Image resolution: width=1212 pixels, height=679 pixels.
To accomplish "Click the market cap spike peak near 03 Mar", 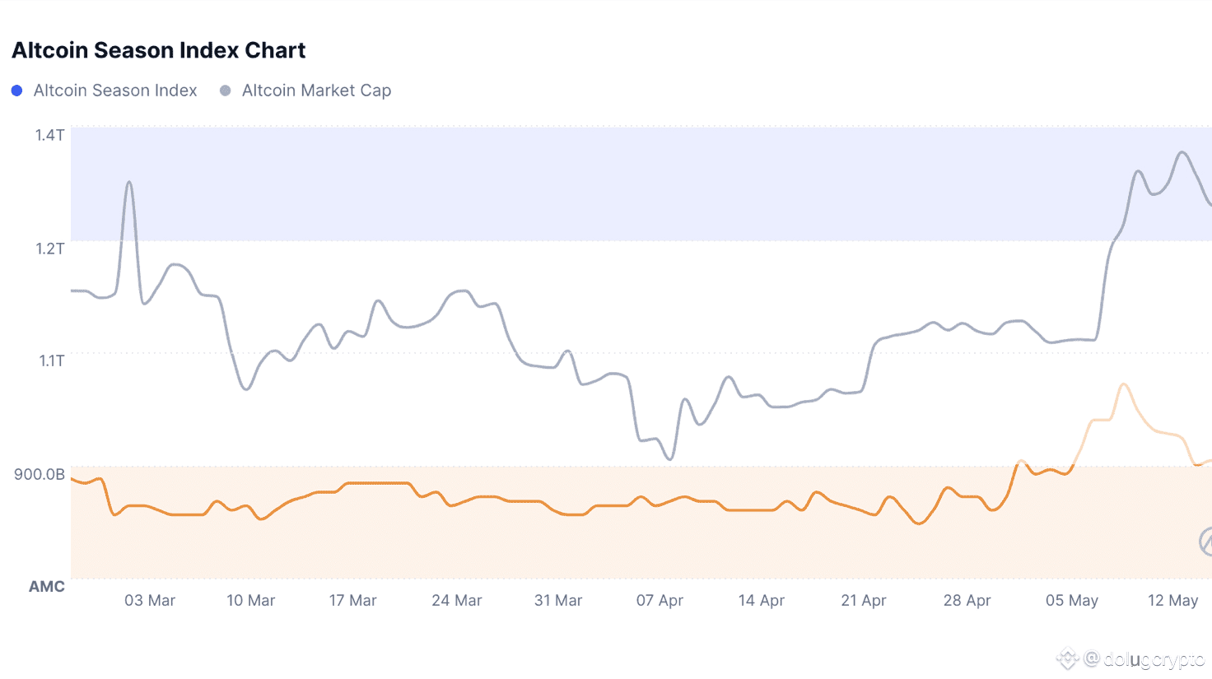I will 129,183.
